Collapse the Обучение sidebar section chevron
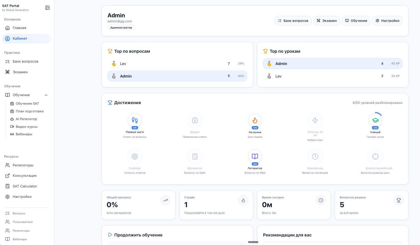 pos(46,95)
